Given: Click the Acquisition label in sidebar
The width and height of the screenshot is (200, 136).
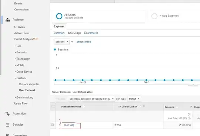Looking at the screenshot, I should pos(19,113).
